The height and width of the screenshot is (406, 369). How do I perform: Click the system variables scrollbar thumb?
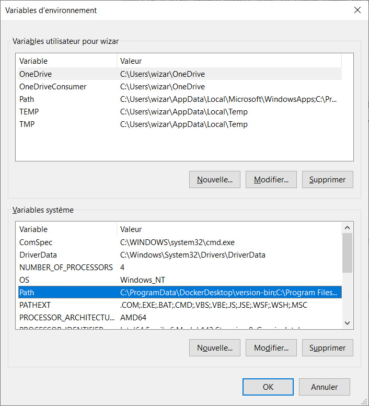click(347, 253)
